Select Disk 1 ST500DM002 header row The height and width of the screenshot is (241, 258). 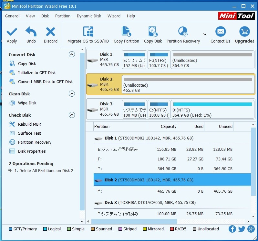click(172, 138)
